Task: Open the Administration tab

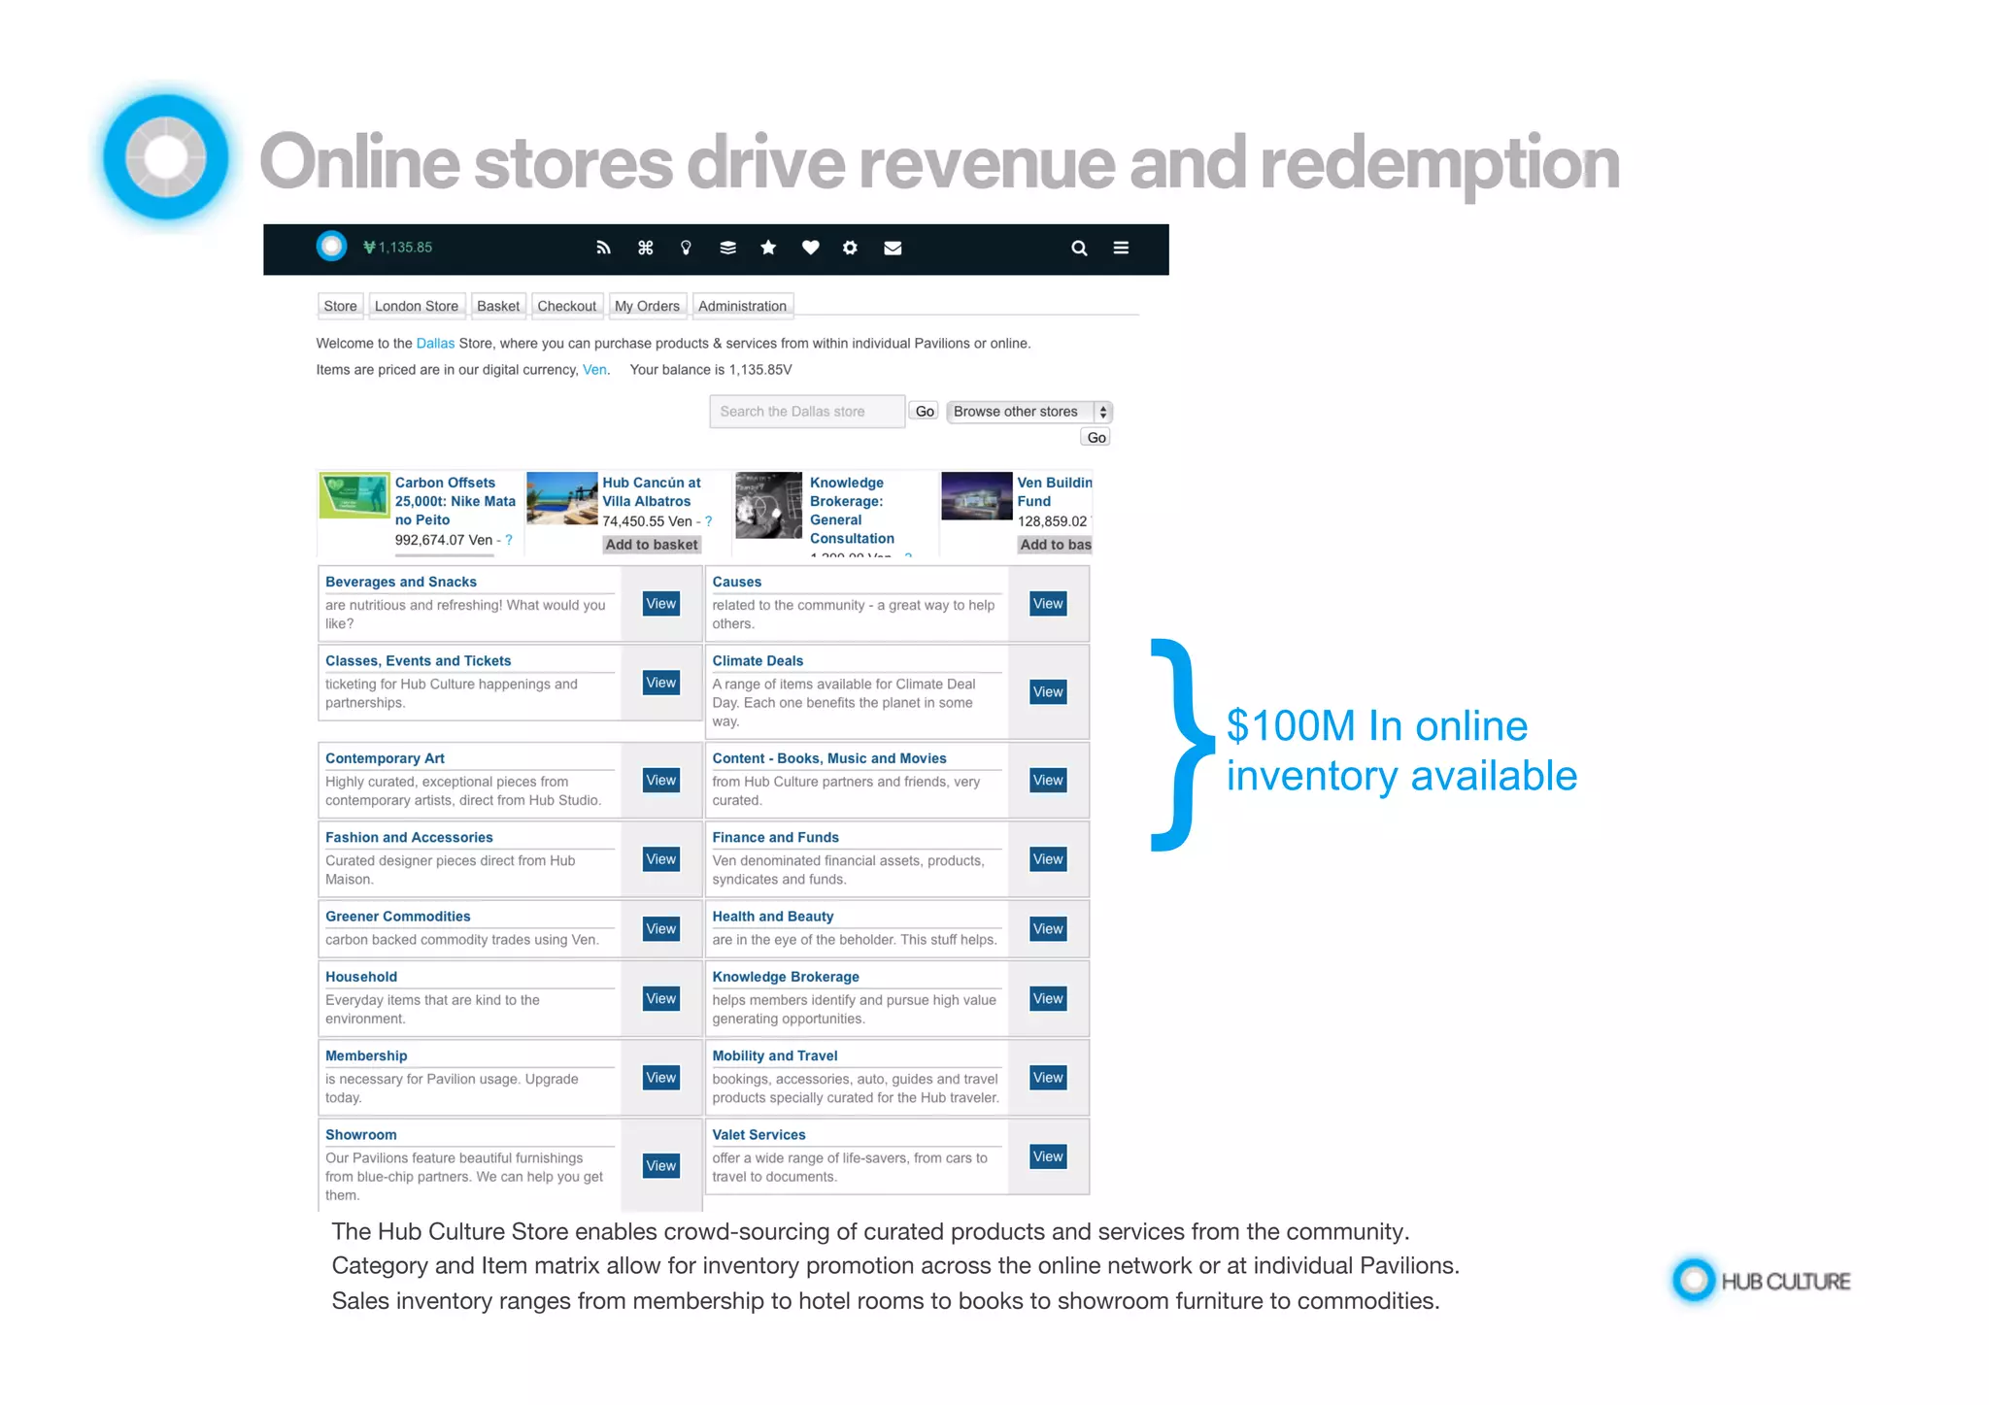Action: (x=742, y=306)
